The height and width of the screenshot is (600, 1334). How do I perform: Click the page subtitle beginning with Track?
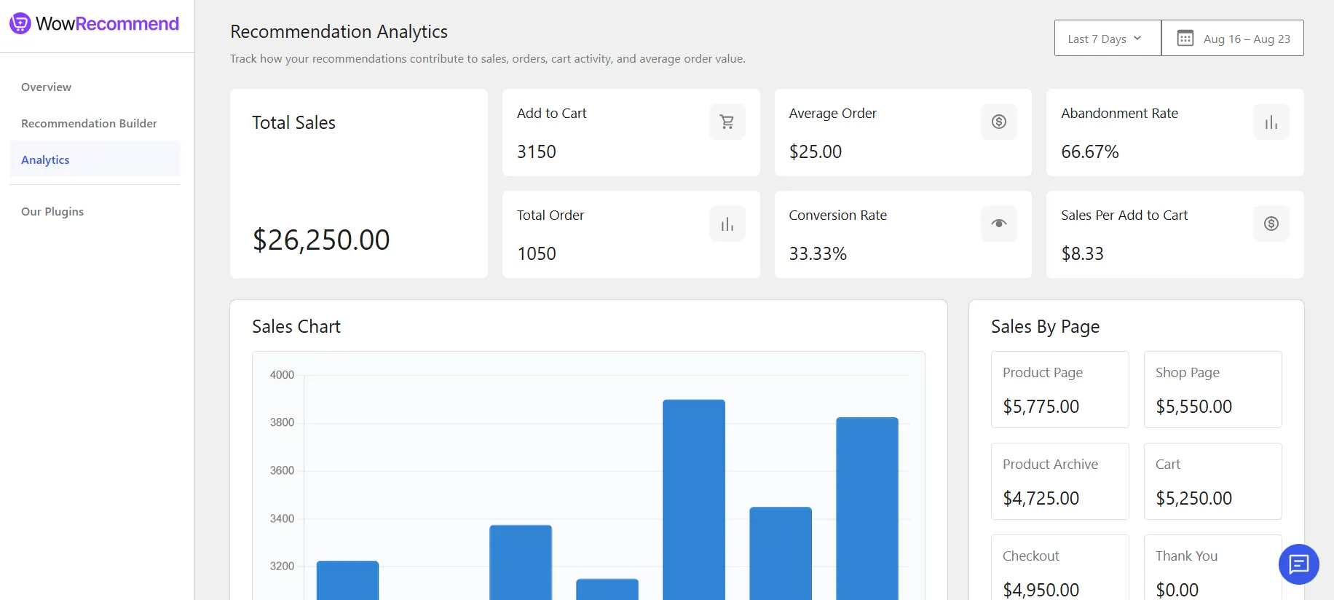tap(488, 58)
